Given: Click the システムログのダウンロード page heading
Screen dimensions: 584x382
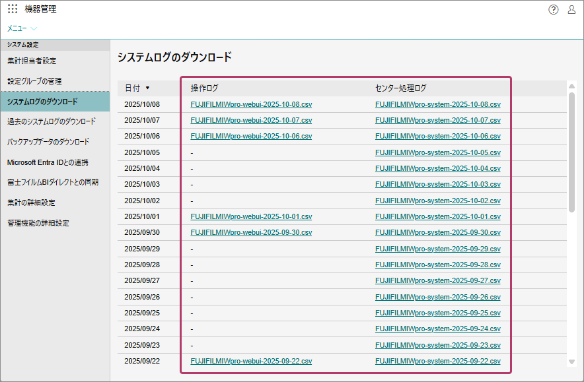Looking at the screenshot, I should coord(174,57).
